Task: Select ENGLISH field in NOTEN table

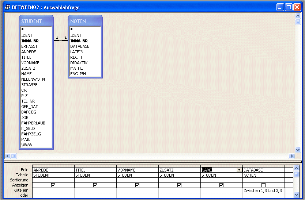Action: pyautogui.click(x=78, y=74)
